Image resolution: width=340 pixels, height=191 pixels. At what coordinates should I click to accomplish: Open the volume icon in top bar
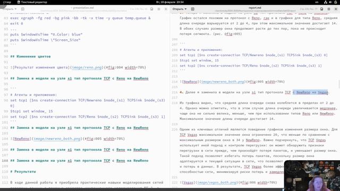(330, 2)
